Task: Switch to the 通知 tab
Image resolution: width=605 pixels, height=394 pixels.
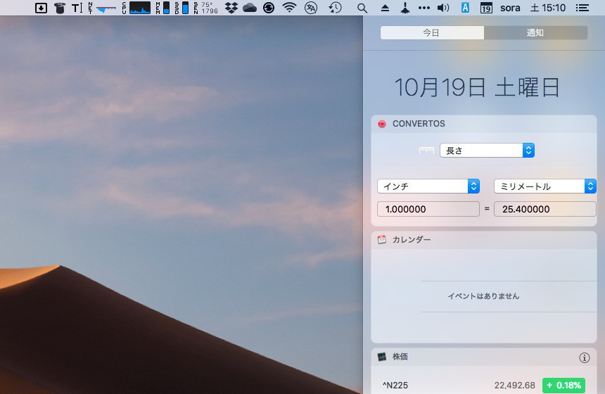Action: coord(535,33)
